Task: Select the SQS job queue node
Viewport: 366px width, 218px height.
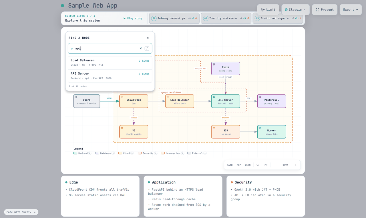Action: 226,132
